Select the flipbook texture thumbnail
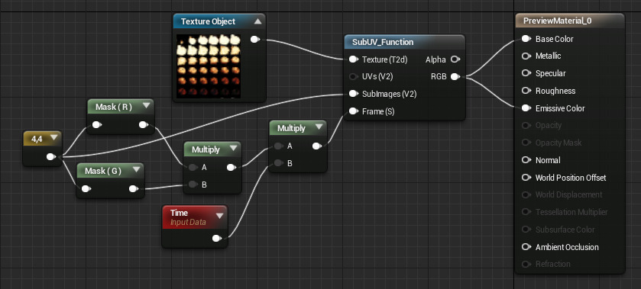 pyautogui.click(x=208, y=66)
